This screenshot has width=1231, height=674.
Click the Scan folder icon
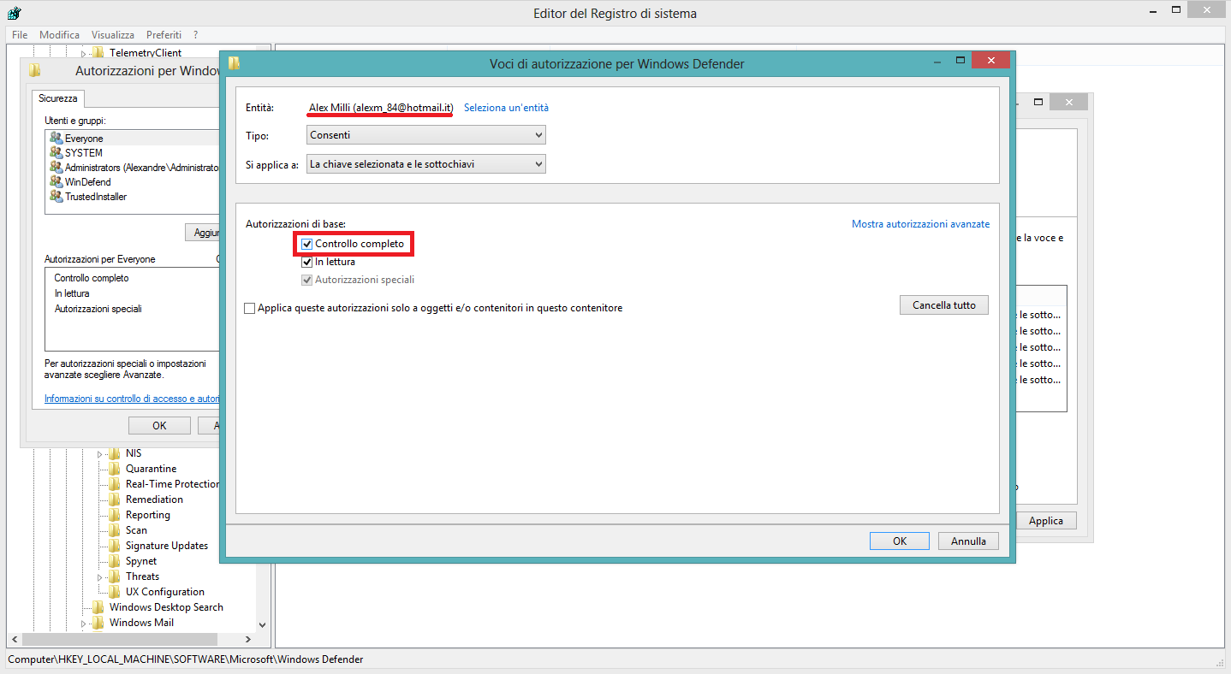click(115, 530)
